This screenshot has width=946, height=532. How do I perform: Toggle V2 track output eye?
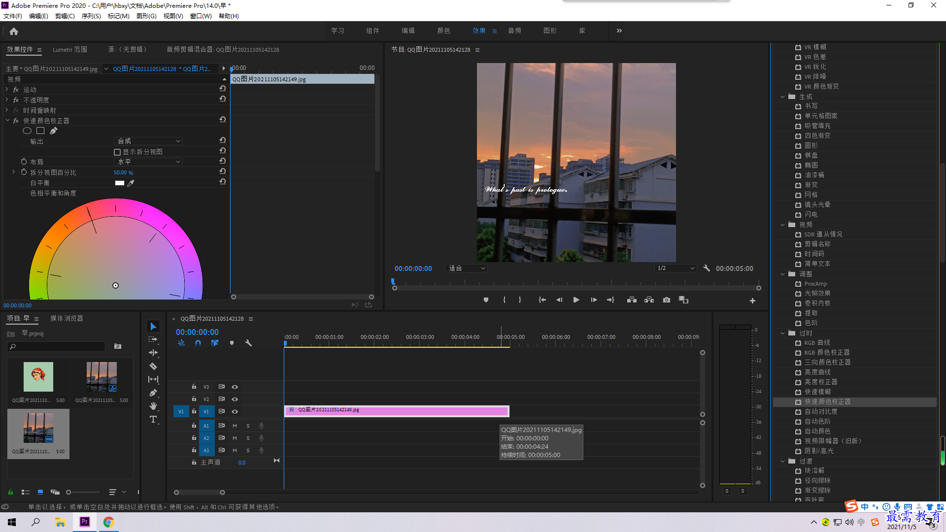(235, 399)
